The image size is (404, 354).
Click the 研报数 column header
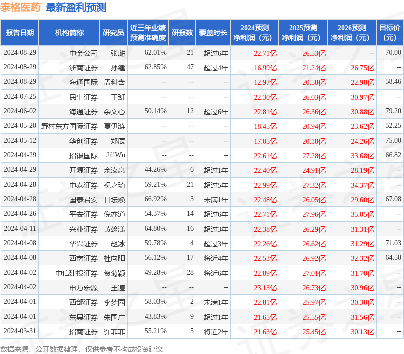182,33
